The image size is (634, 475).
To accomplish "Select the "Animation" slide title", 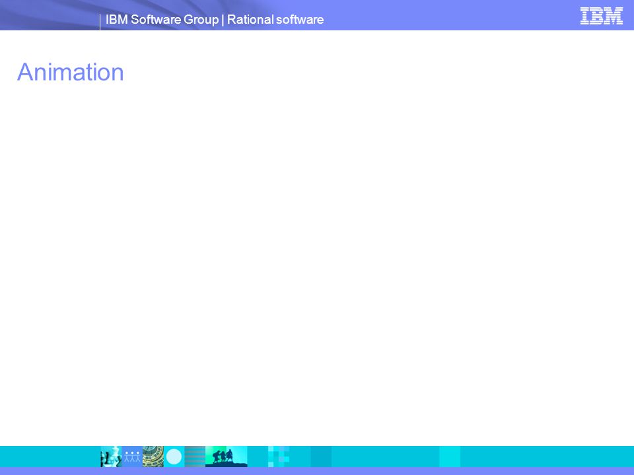I will pos(71,73).
